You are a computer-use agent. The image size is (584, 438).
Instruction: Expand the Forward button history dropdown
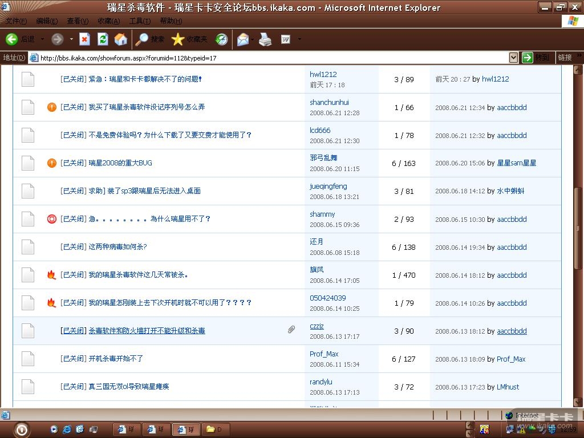tap(71, 39)
